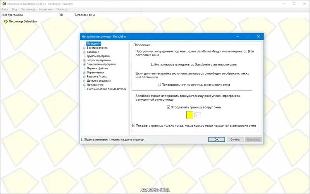Image resolution: width=310 pixels, height=194 pixels.
Task: Open the Песочница menu
Action: [x=28, y=9]
